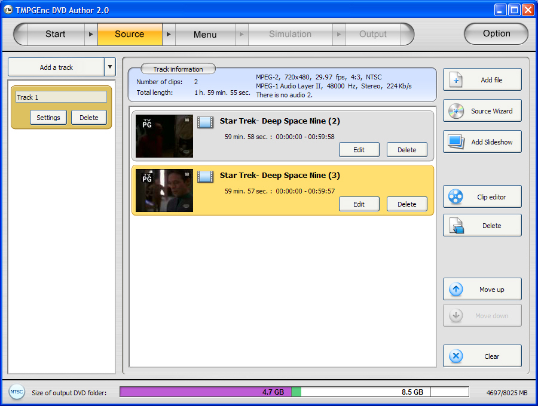Viewport: 538px width, 406px height.
Task: Click the Move up button label
Action: [492, 290]
